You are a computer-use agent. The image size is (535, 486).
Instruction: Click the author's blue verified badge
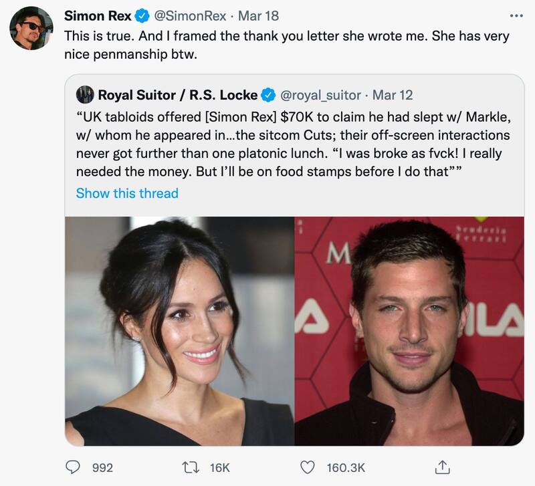point(144,15)
